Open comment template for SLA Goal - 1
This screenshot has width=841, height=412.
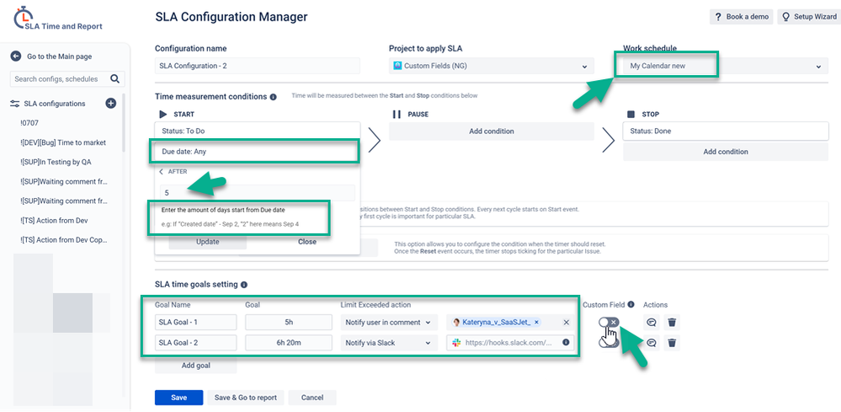tap(652, 323)
